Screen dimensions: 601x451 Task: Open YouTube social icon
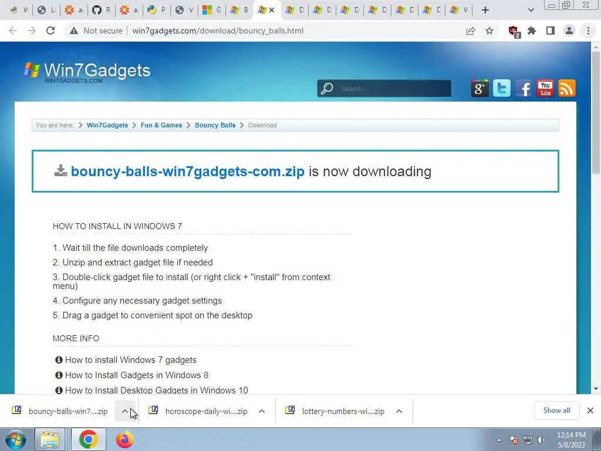click(x=545, y=88)
